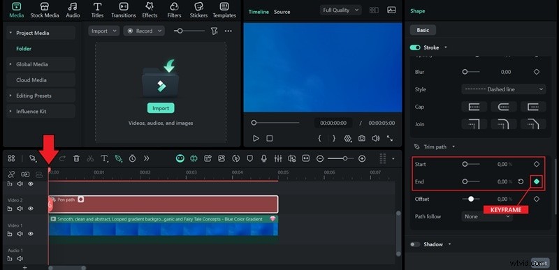Click the Redo arrow icon
The width and height of the screenshot is (559, 270).
[x=62, y=158]
